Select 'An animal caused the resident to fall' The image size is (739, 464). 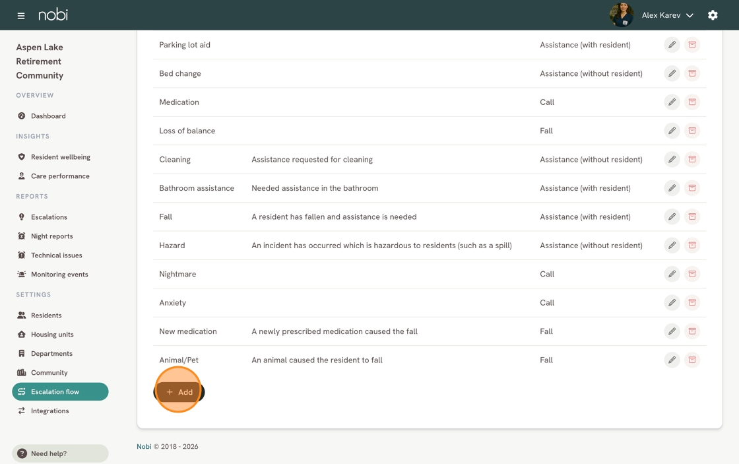coord(317,360)
